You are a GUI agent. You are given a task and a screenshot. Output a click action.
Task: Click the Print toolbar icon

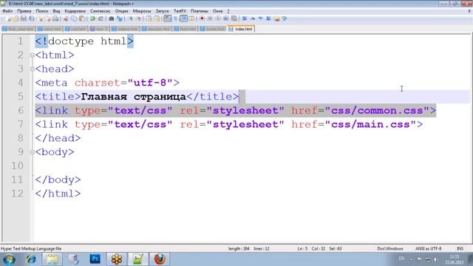coord(55,18)
